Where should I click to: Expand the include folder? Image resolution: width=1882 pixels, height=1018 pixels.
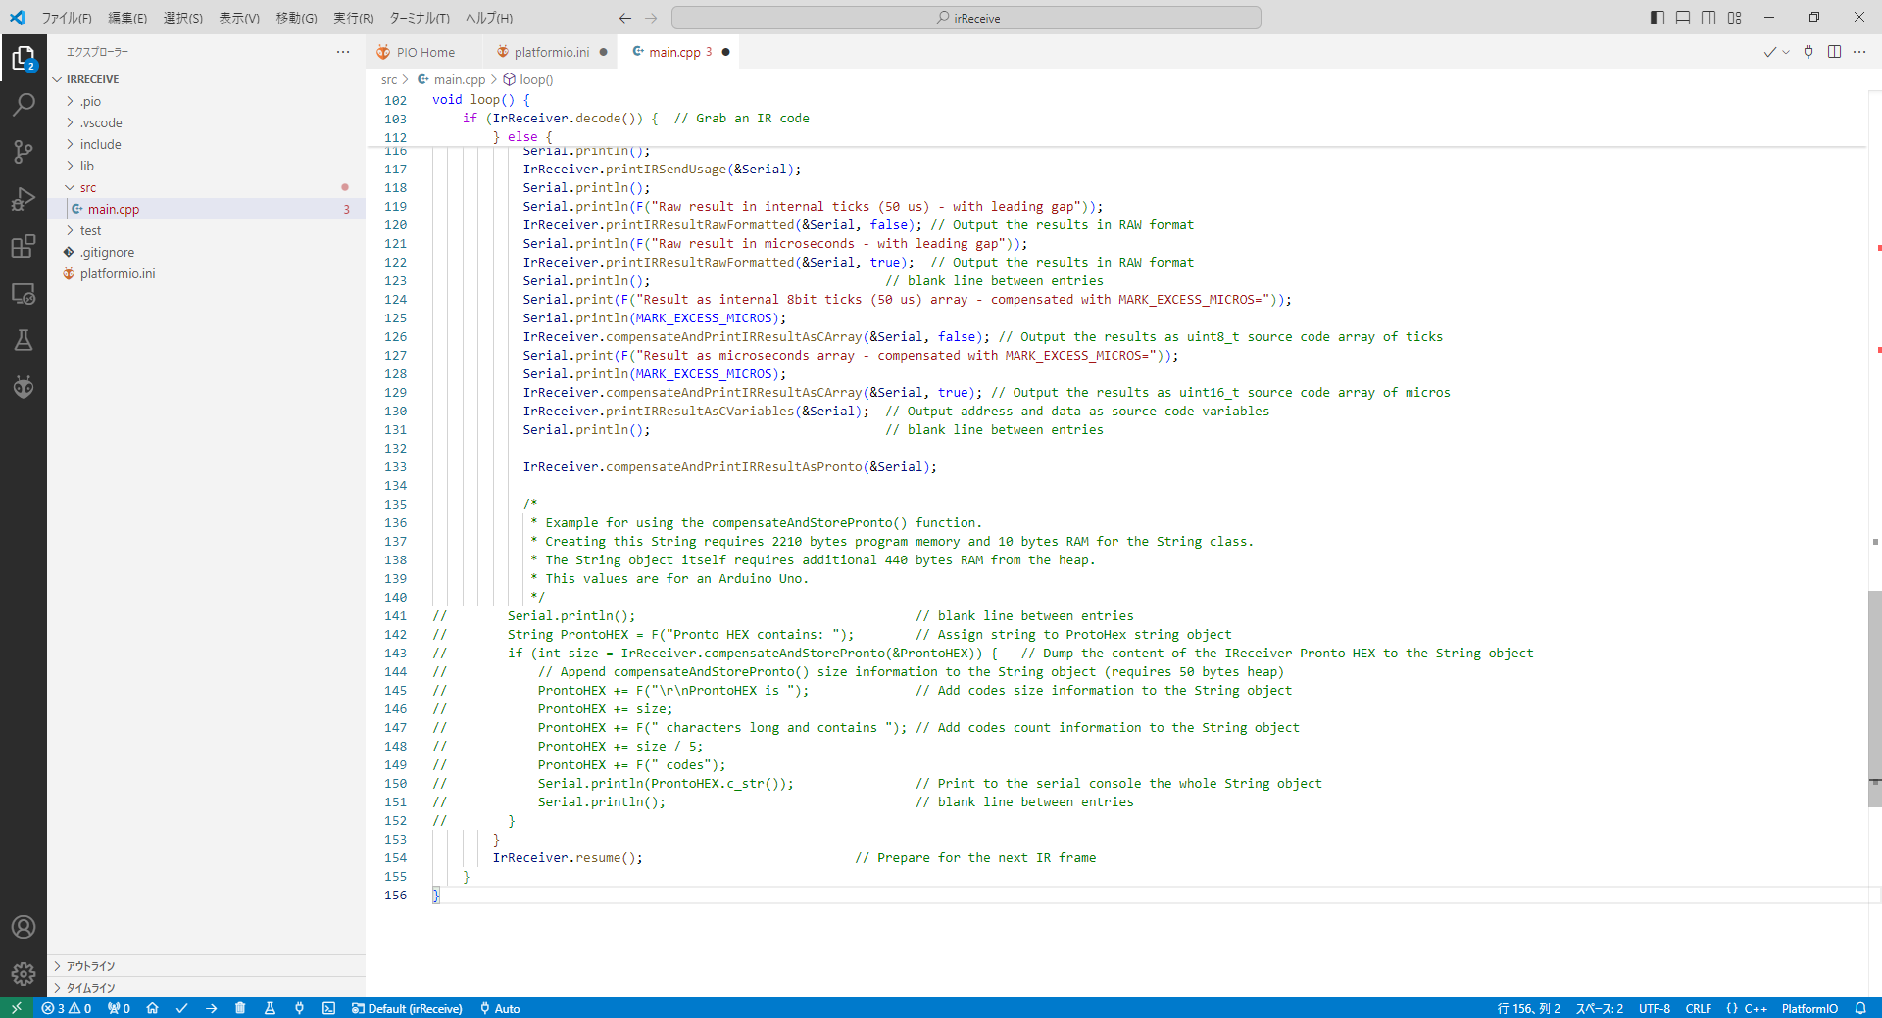coord(100,144)
